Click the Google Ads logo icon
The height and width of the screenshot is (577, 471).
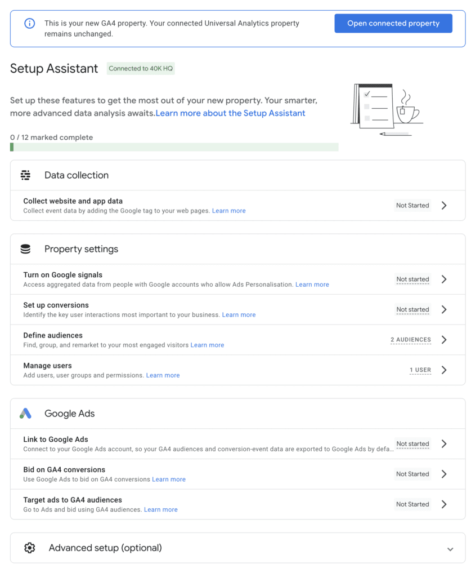25,414
